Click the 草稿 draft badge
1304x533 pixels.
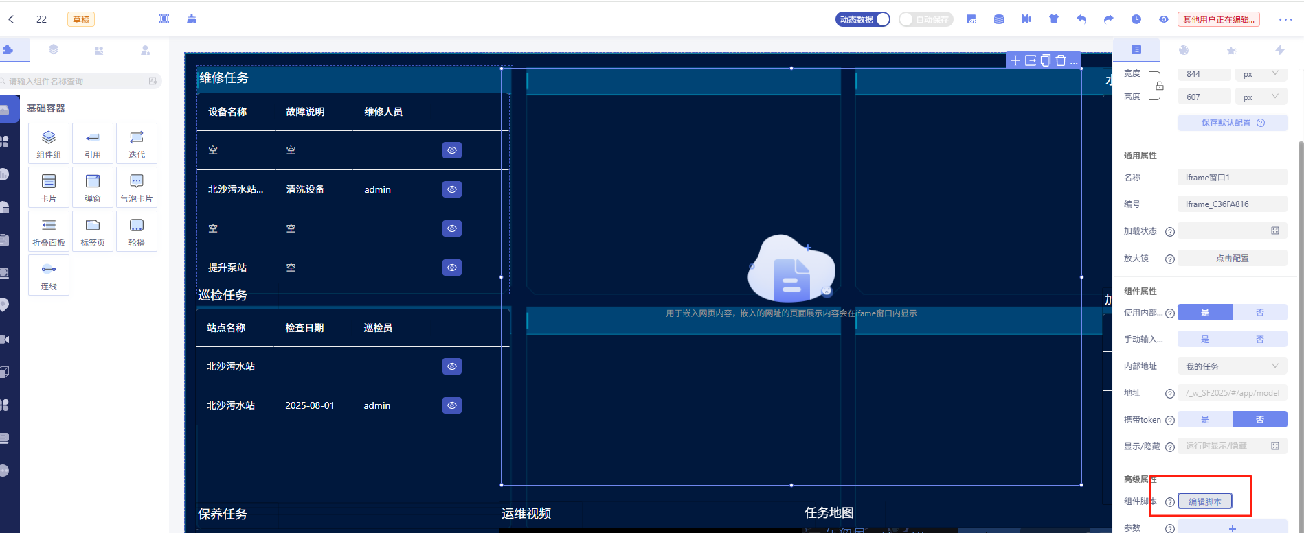click(81, 19)
